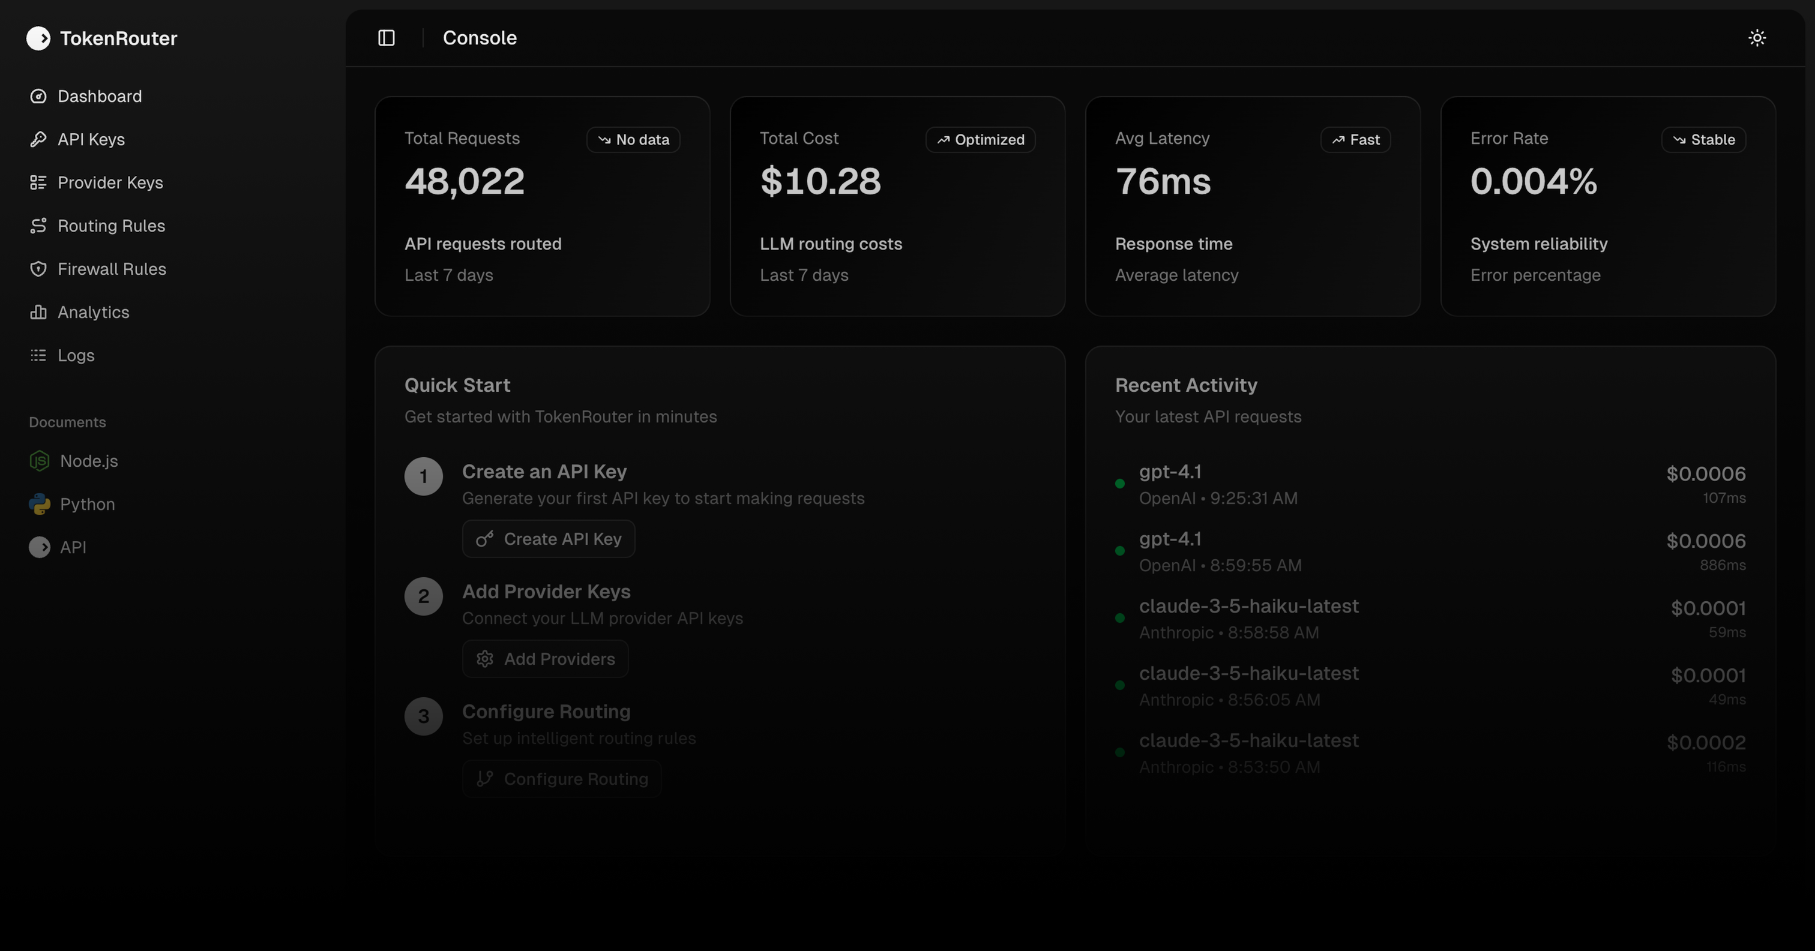Toggle the sidebar collapse control
The width and height of the screenshot is (1815, 951).
point(386,38)
